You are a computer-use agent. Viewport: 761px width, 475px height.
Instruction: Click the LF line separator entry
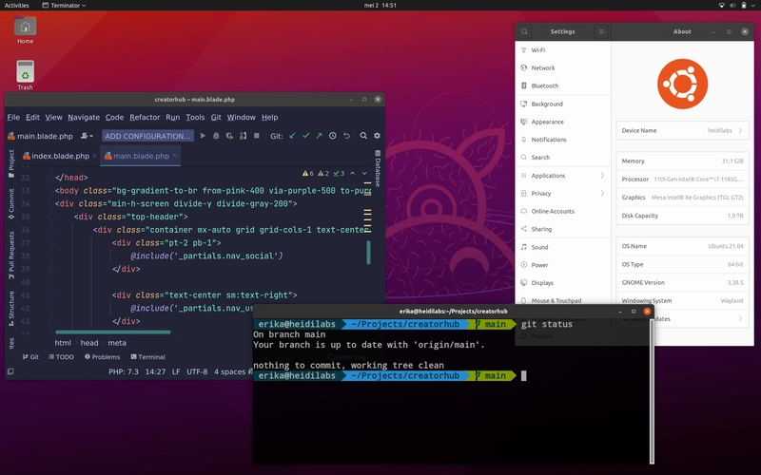tap(176, 371)
